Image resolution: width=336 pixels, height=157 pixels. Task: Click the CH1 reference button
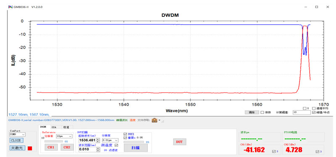click(x=51, y=147)
